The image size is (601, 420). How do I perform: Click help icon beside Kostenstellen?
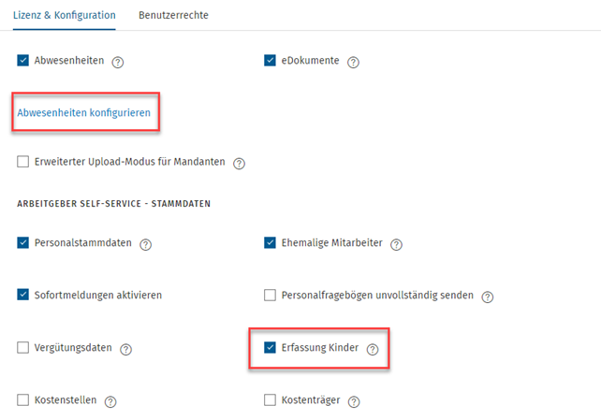[x=110, y=401]
